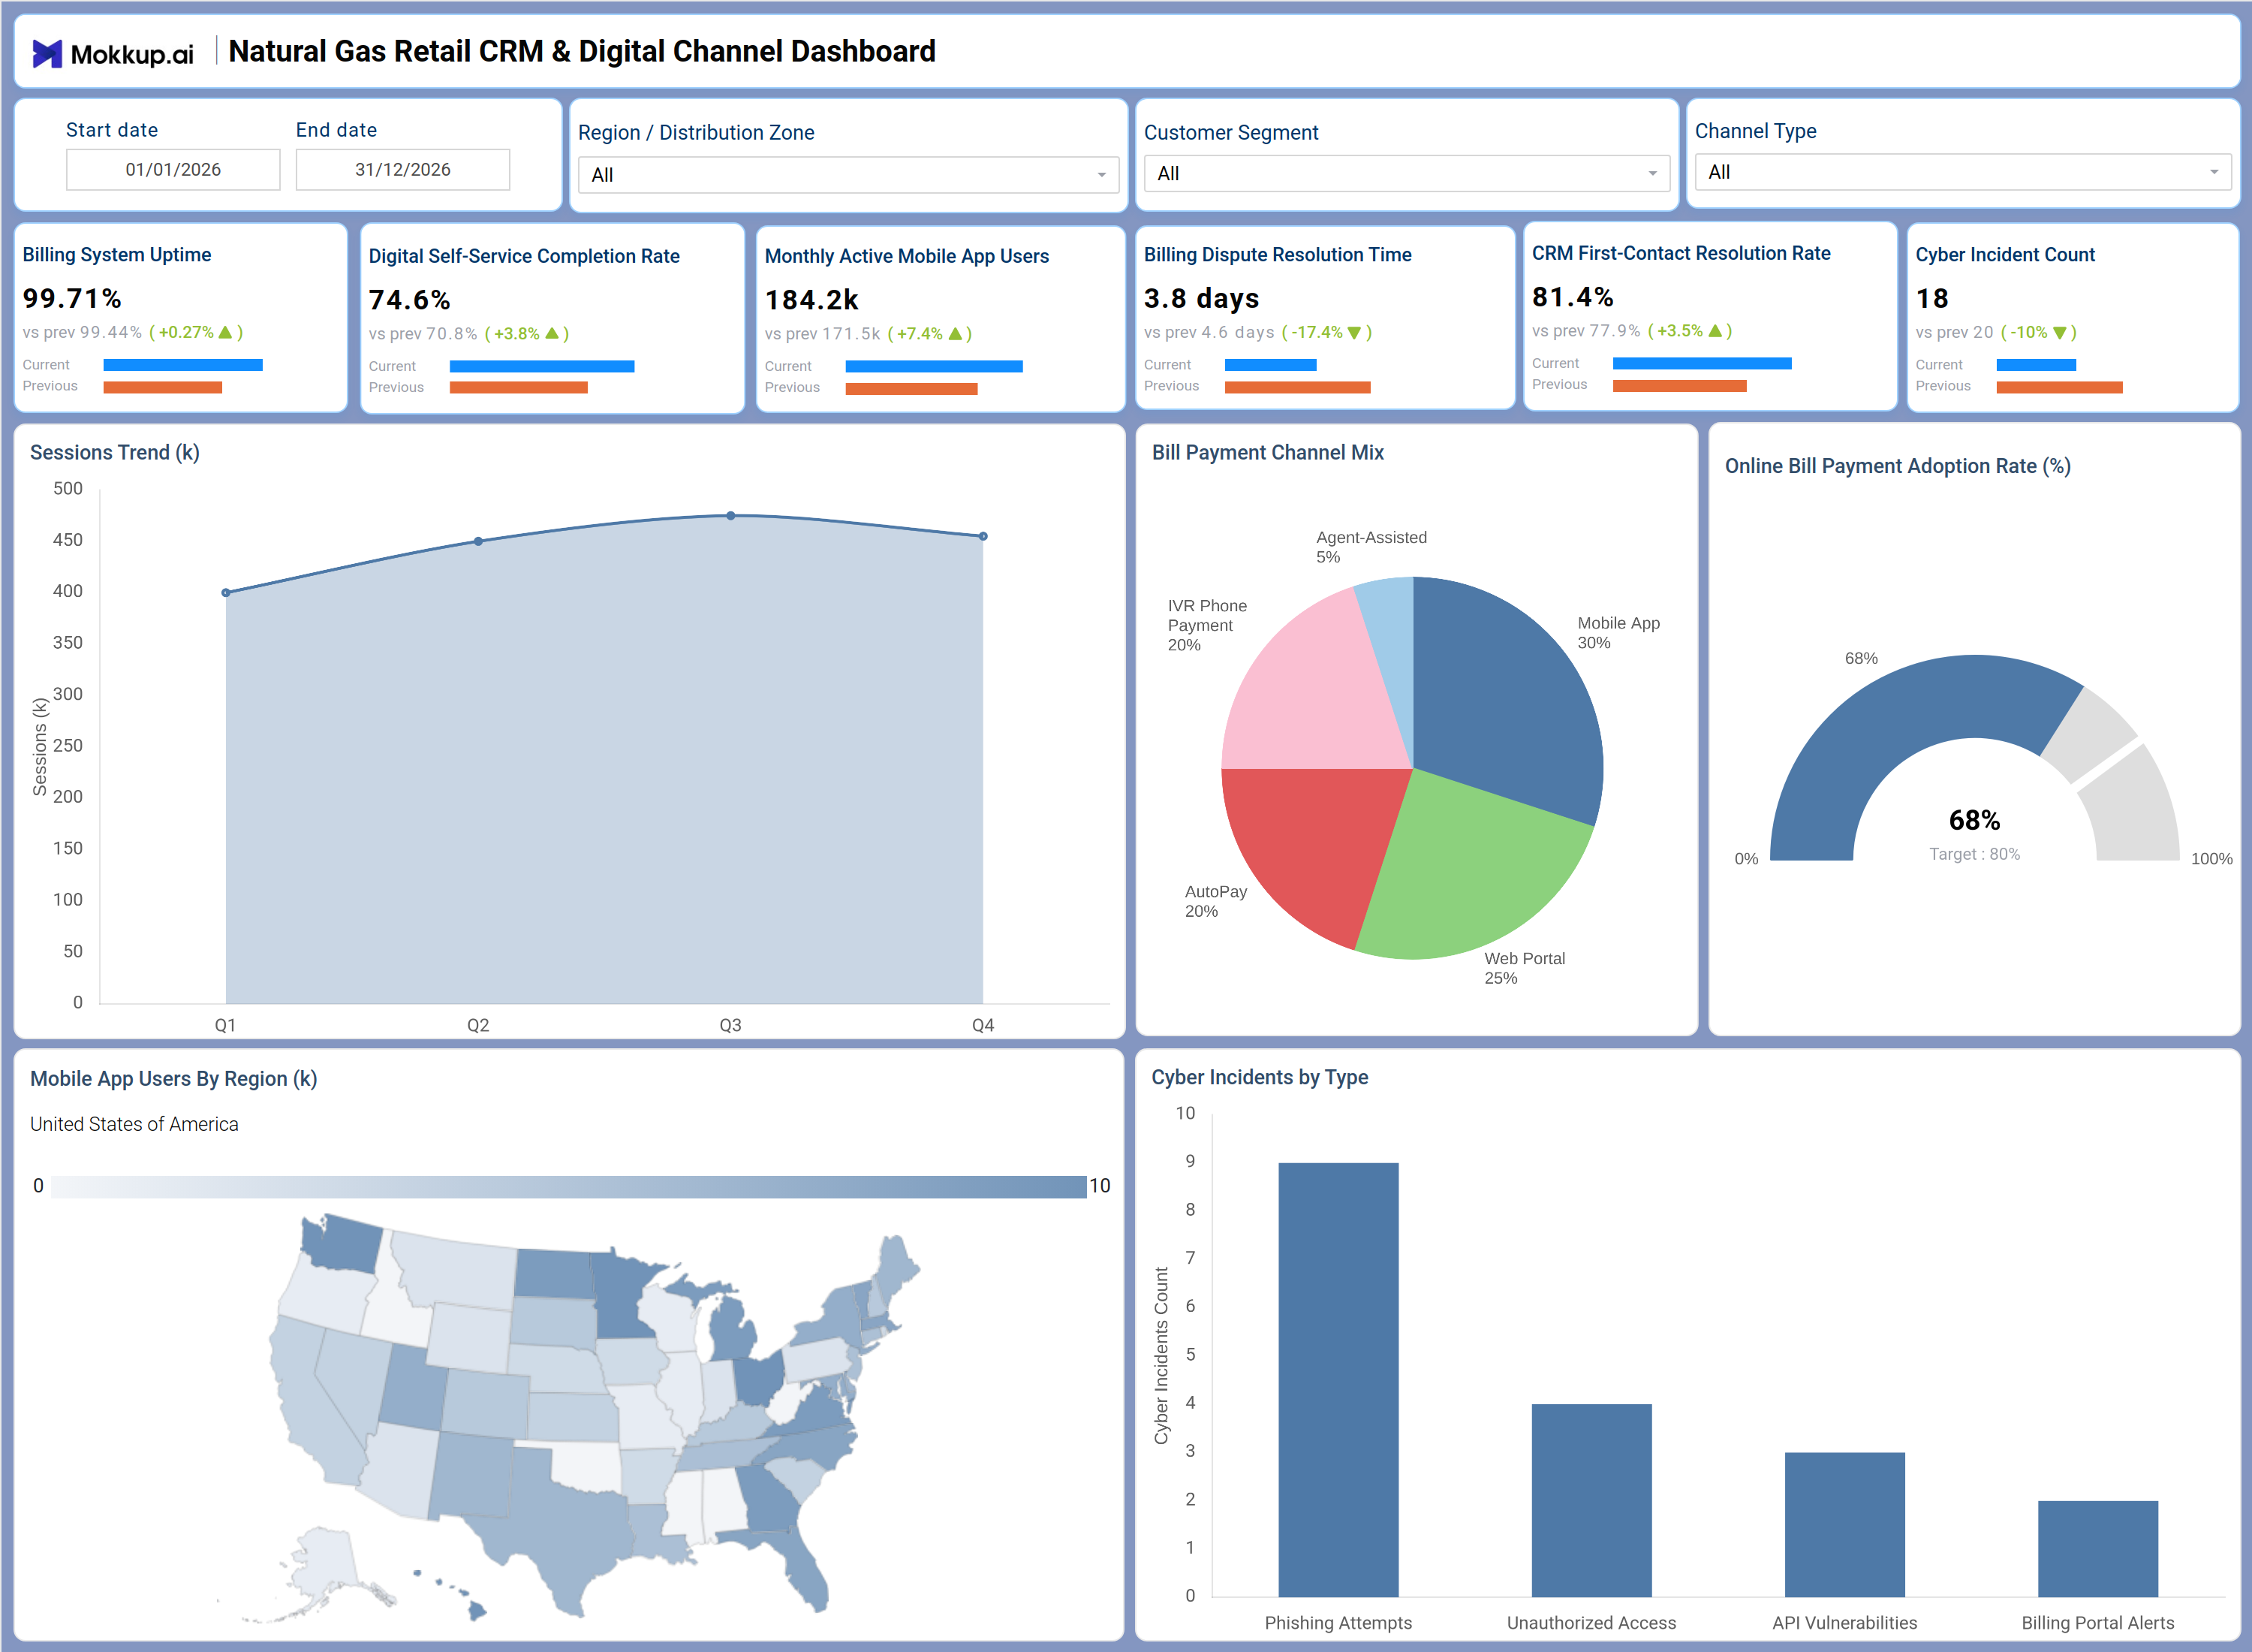Click the dashboard title text
This screenshot has height=1652, width=2252.
tap(582, 51)
